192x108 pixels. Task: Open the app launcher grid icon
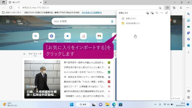[8, 21]
